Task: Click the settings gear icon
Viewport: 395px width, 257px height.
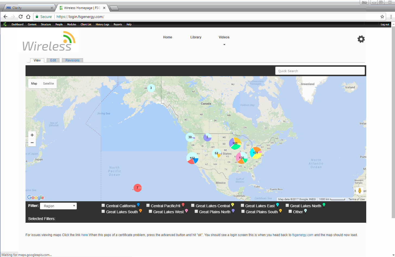Action: (361, 39)
